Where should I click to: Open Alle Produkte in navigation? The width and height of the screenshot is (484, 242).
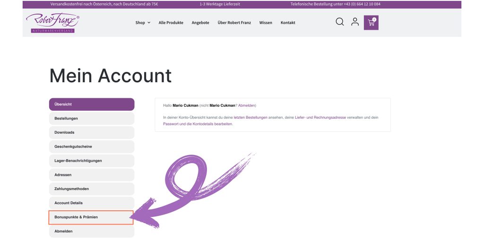(x=171, y=23)
